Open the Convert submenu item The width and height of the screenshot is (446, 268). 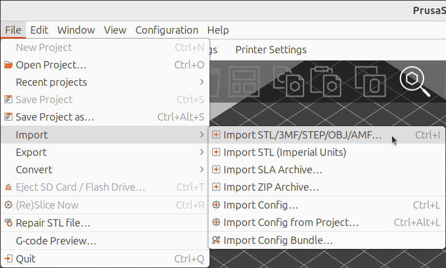105,169
